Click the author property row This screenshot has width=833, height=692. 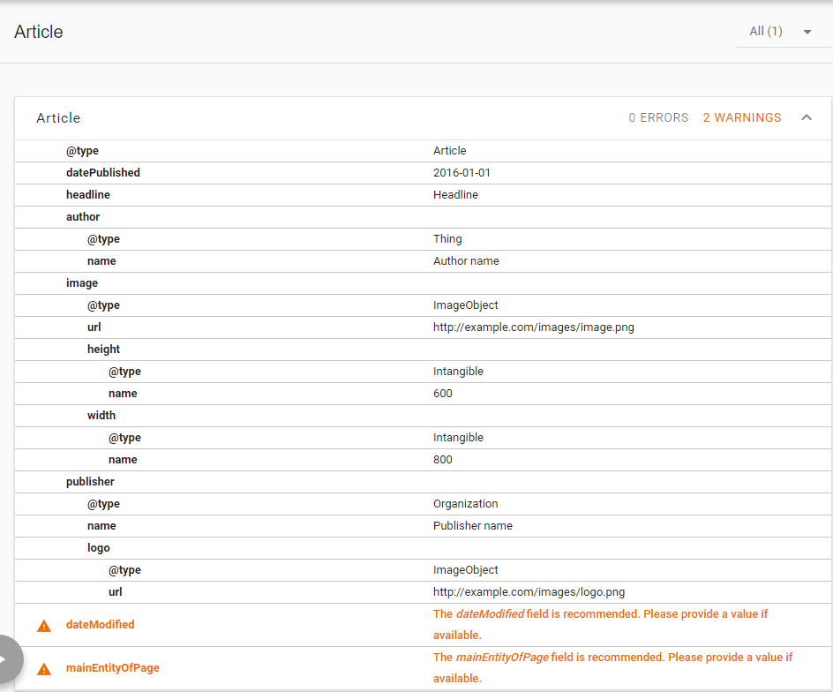tap(83, 217)
